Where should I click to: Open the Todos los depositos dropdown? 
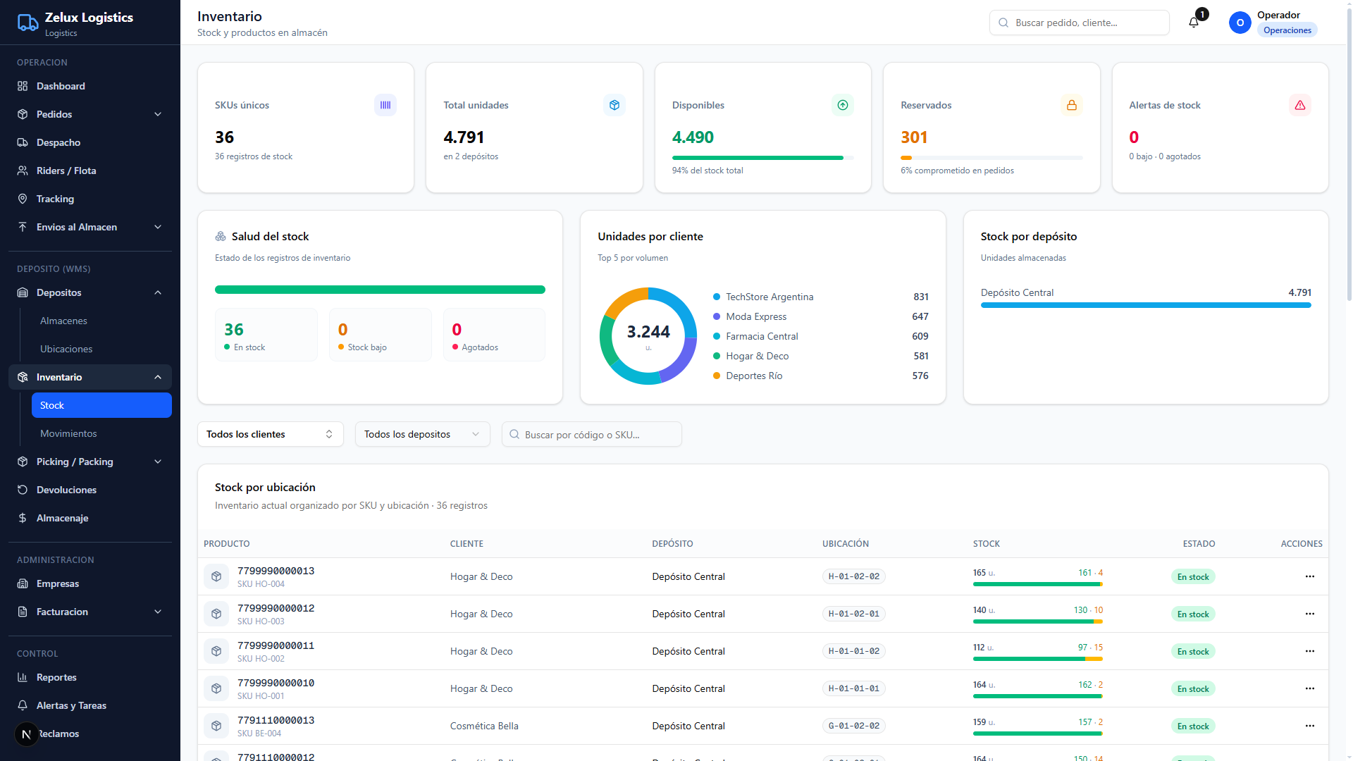[422, 434]
